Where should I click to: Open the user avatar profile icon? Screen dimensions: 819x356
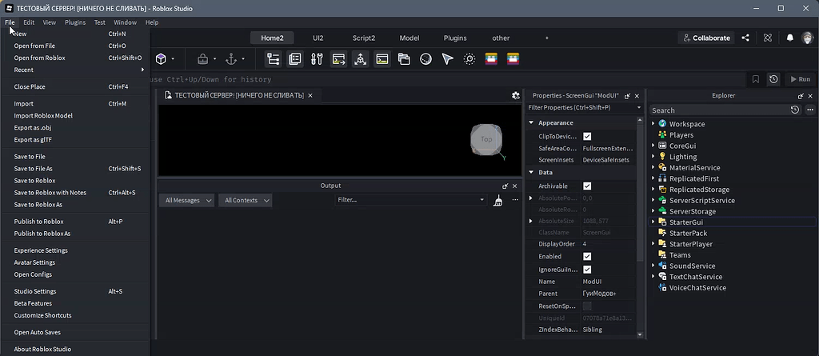[808, 38]
